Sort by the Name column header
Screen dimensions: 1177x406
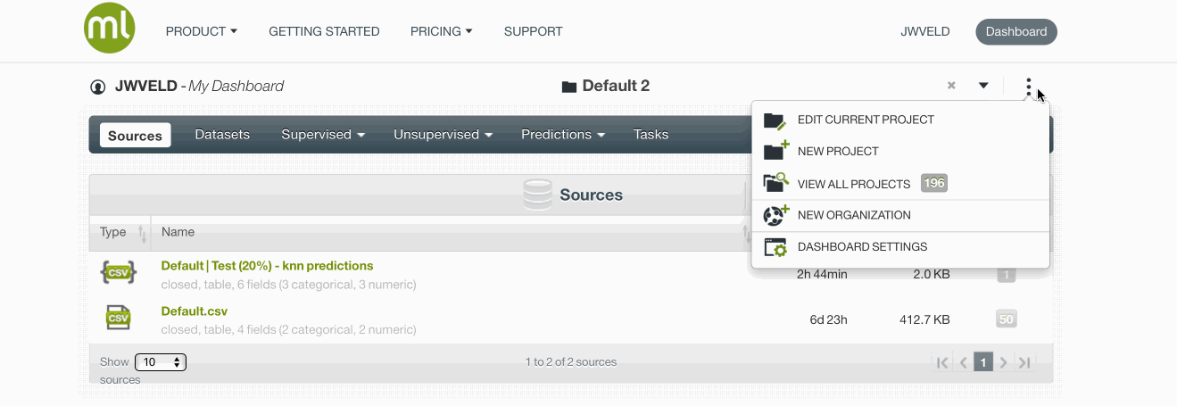178,232
